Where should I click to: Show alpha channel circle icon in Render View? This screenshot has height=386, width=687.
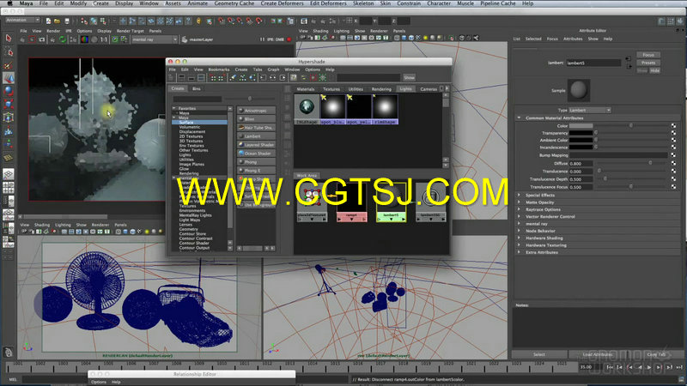(94, 39)
